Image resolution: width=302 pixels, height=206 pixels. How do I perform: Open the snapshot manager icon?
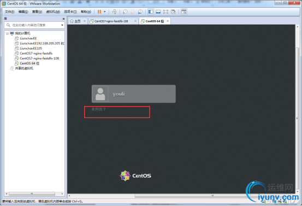(140, 12)
